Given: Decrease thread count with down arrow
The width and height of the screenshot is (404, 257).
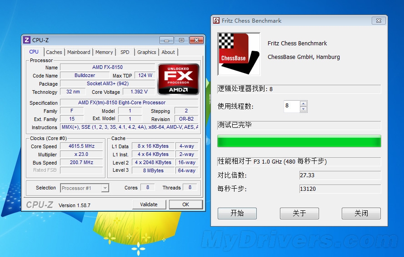Looking at the screenshot, I should click(x=304, y=109).
